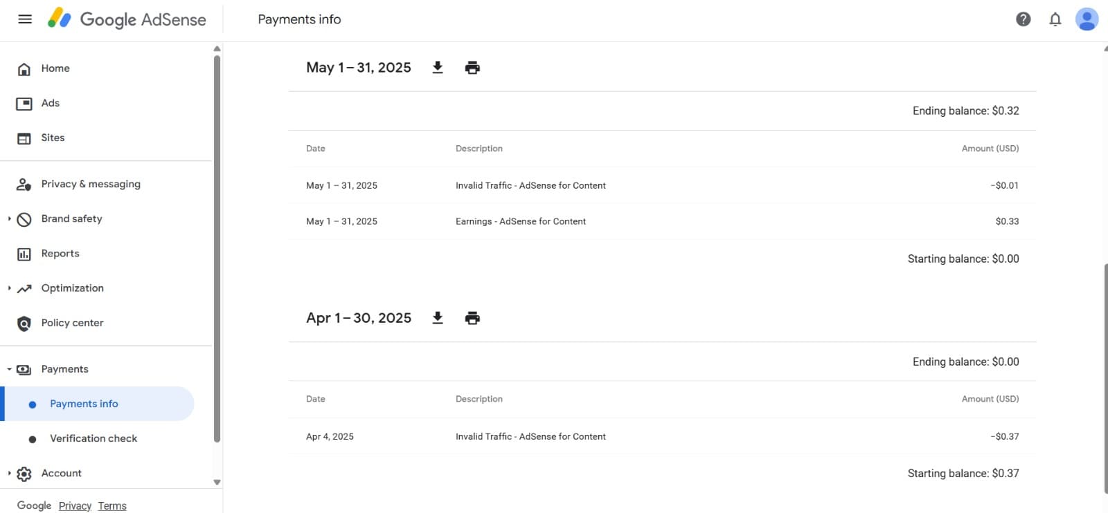Screen dimensions: 1108x513
Task: Click the Sites sidebar icon
Action: pos(24,138)
